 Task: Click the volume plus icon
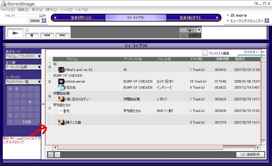[44, 16]
